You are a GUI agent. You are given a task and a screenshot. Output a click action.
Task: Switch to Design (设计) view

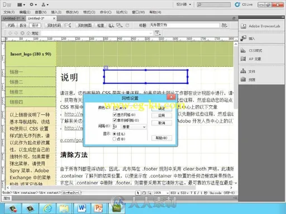coord(35,25)
